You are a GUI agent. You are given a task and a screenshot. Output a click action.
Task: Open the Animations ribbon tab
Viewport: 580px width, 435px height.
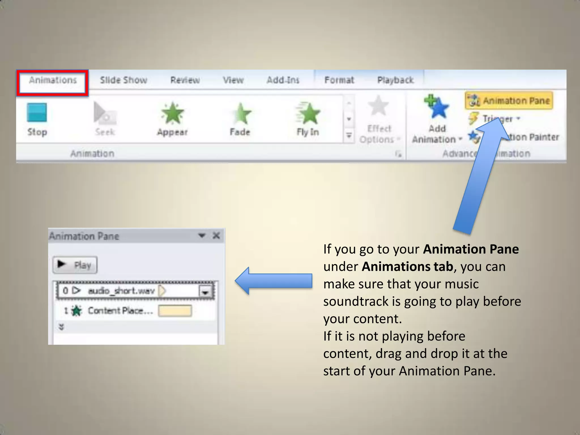53,80
